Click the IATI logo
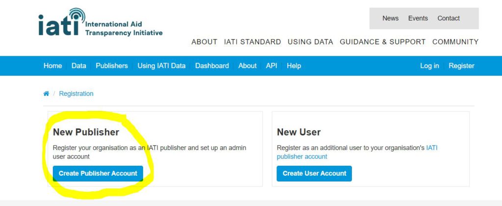Screen dimensions: 502x206 click(100, 22)
